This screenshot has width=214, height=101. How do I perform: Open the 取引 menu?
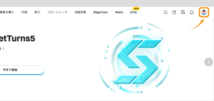point(37,12)
